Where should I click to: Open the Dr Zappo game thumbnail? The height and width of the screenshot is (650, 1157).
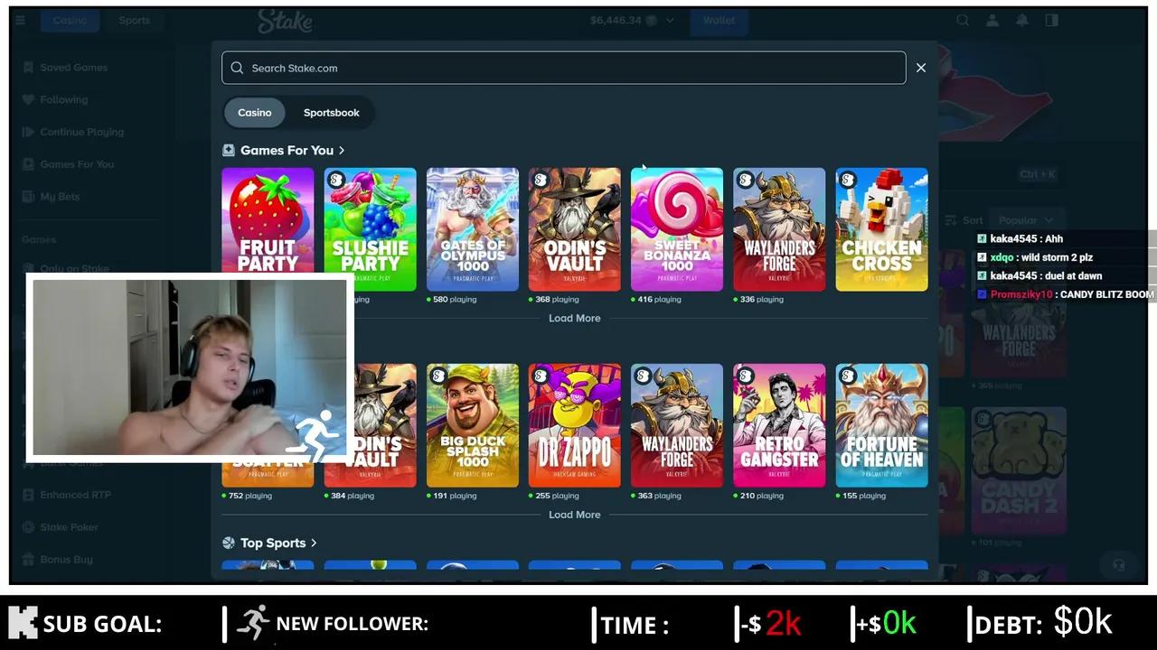pos(575,425)
